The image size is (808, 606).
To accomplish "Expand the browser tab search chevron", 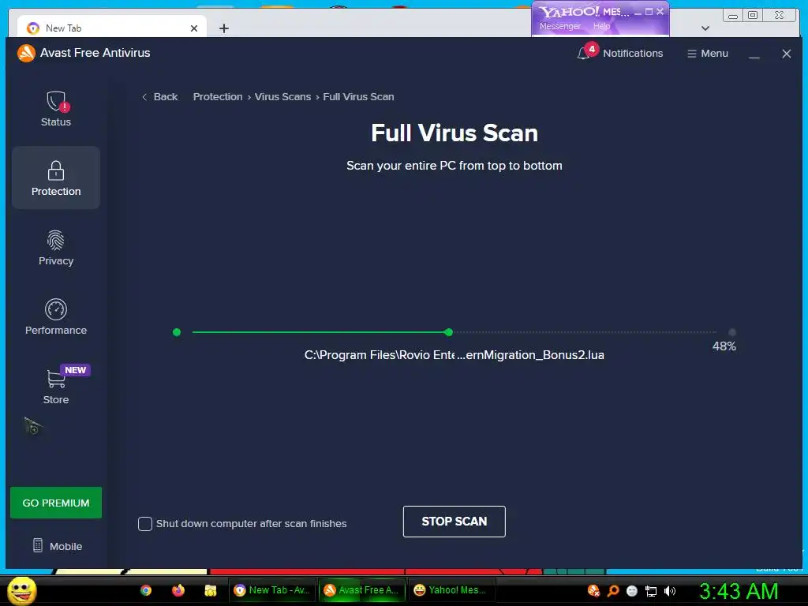I will coord(705,28).
